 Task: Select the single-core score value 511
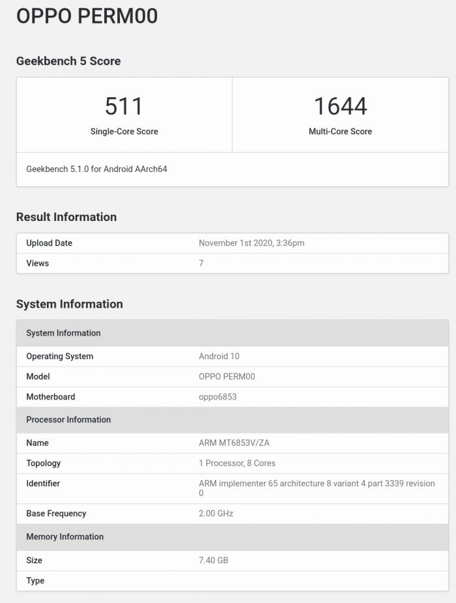124,106
